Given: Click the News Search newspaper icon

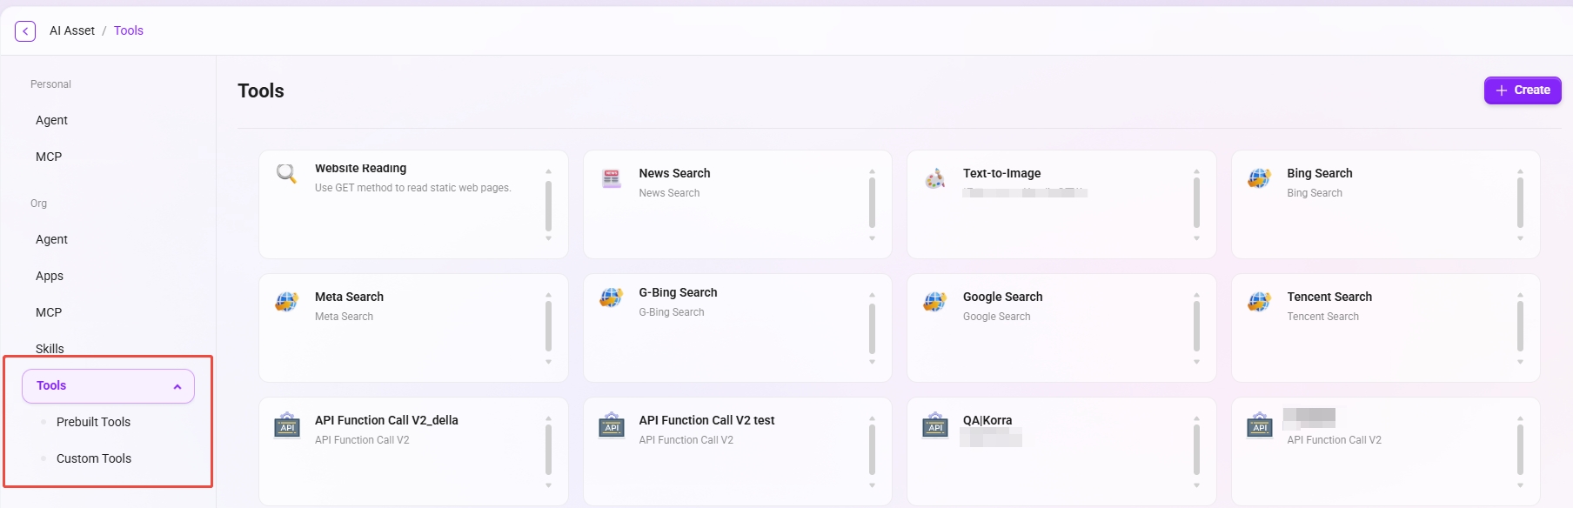Looking at the screenshot, I should coord(612,178).
